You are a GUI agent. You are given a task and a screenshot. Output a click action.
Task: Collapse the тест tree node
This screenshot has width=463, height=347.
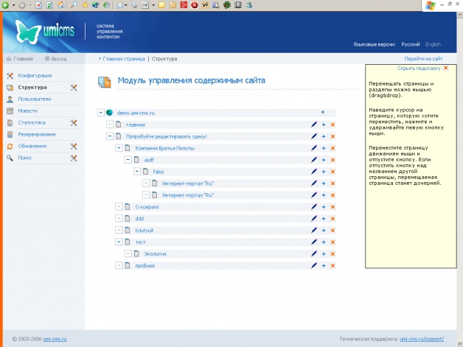click(x=119, y=242)
